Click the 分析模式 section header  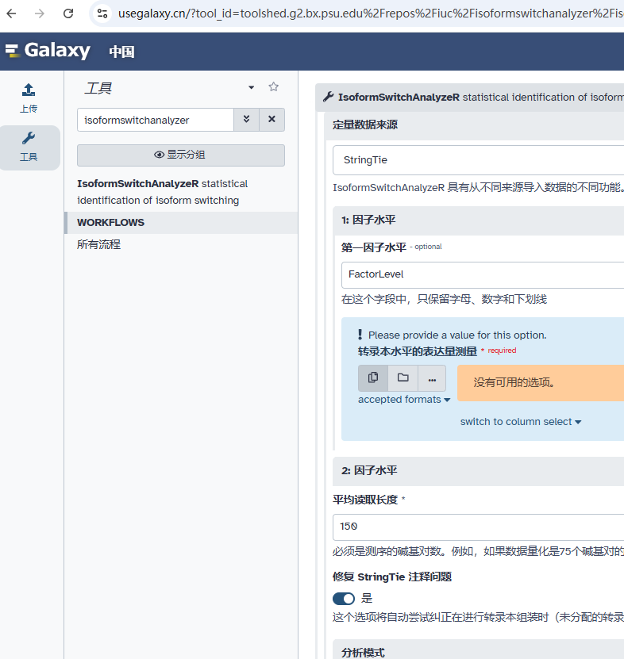(x=479, y=649)
